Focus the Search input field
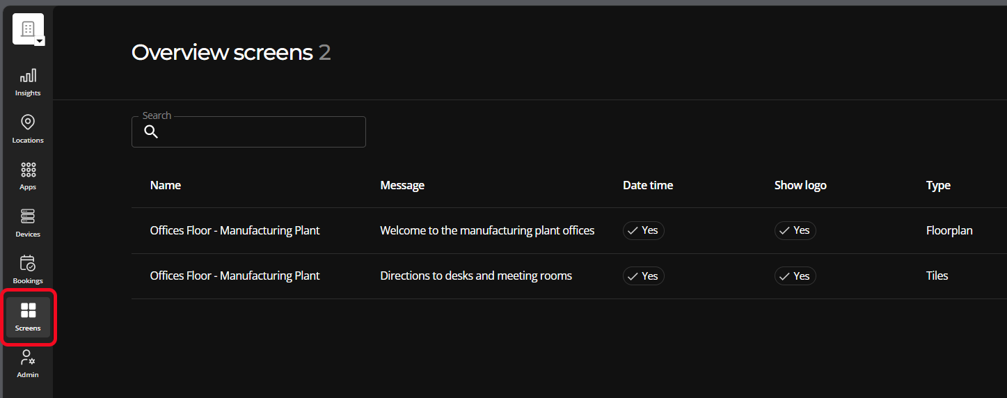The height and width of the screenshot is (398, 1007). point(248,132)
